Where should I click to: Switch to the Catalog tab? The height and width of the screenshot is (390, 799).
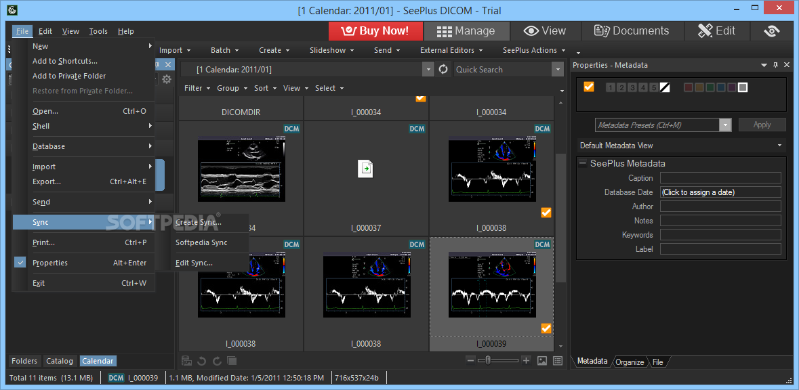coord(60,361)
